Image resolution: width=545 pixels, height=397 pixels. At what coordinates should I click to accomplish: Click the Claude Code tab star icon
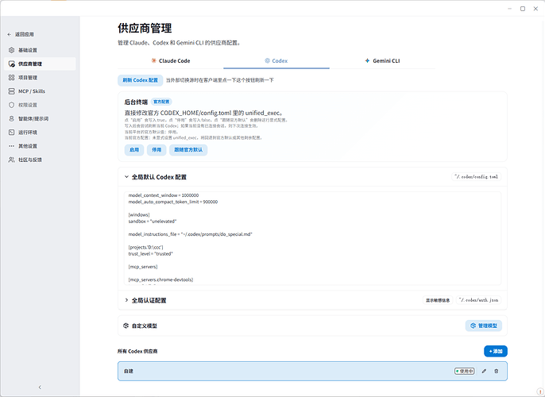point(153,60)
